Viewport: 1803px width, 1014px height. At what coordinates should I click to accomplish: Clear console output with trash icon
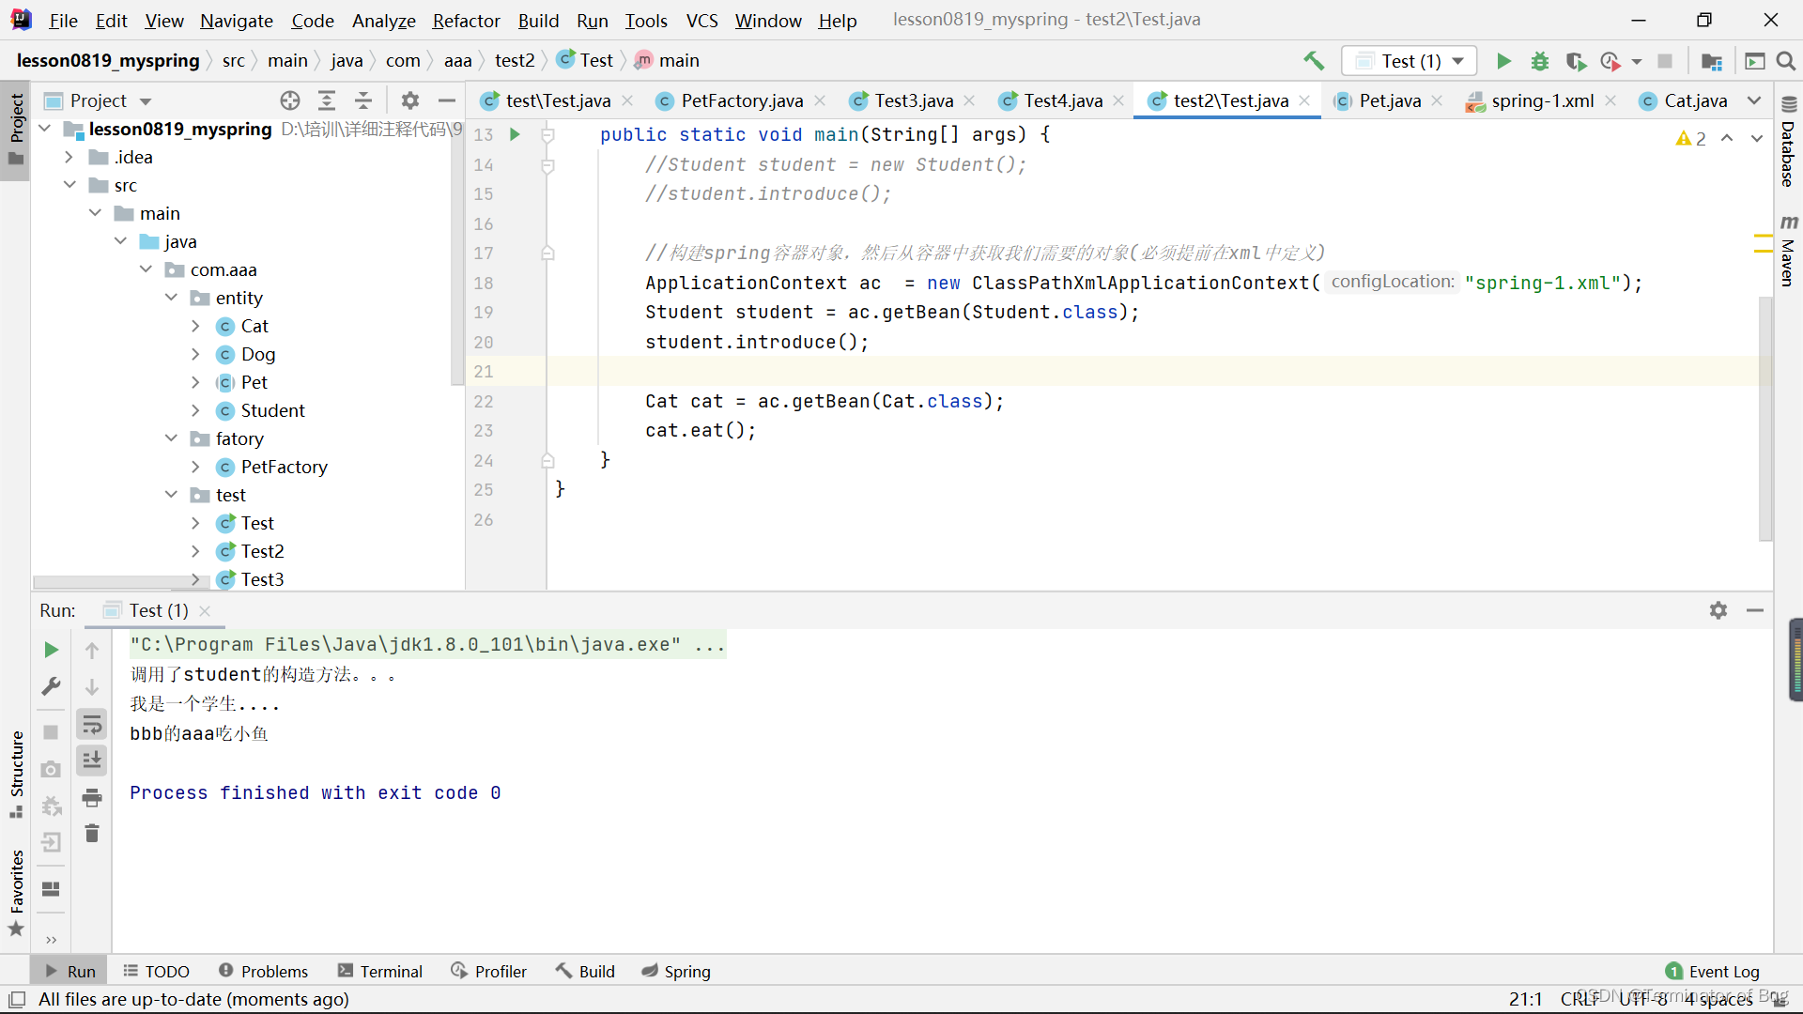tap(92, 834)
